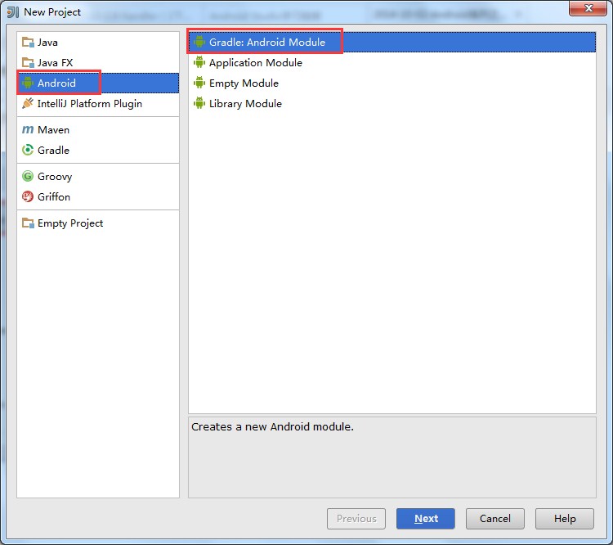Select Empty Module template label
Screen dimensions: 613x545
point(244,83)
